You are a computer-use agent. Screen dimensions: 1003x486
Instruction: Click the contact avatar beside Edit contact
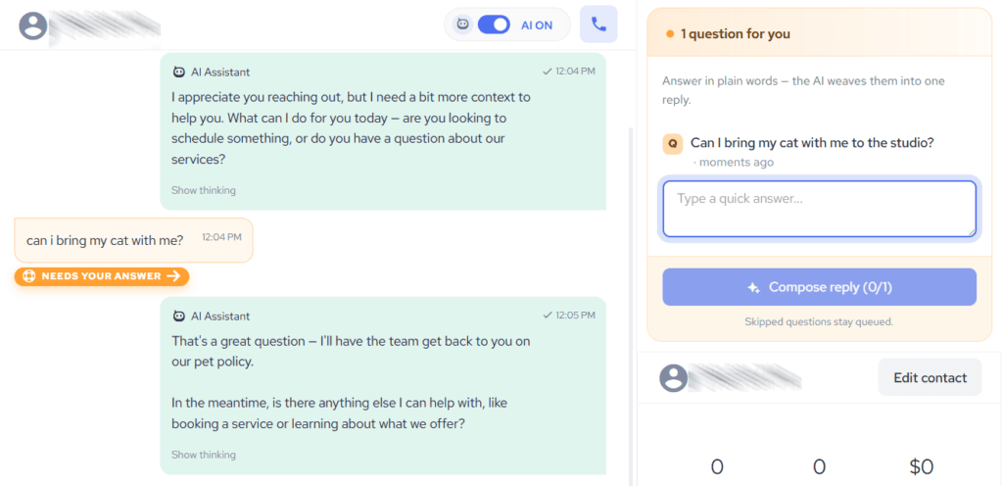coord(673,378)
